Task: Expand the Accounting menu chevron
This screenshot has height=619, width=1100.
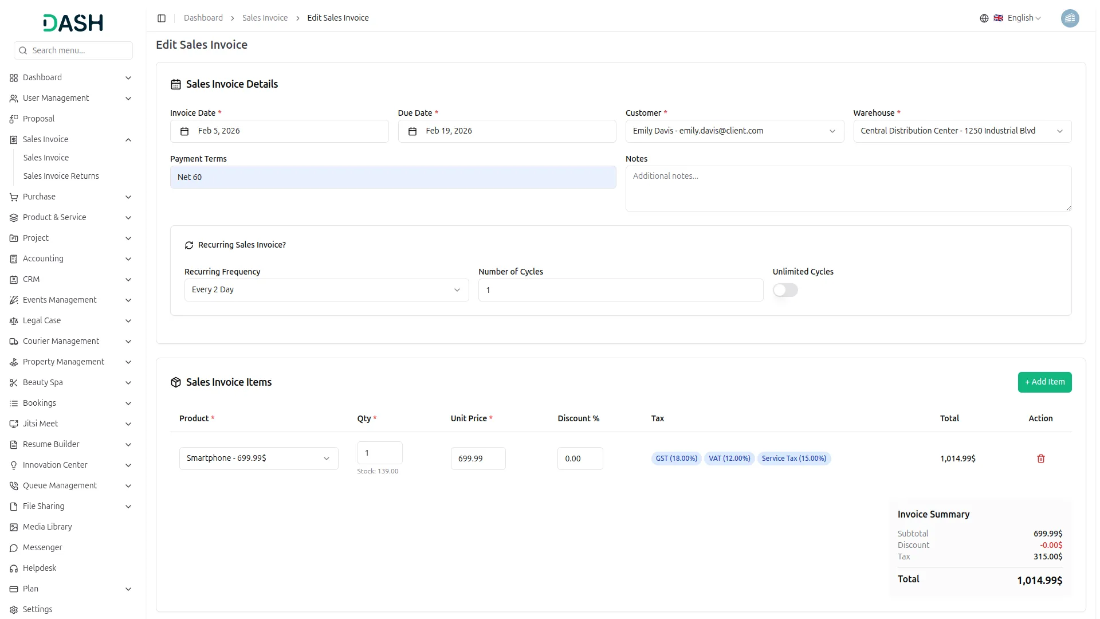Action: click(x=128, y=259)
